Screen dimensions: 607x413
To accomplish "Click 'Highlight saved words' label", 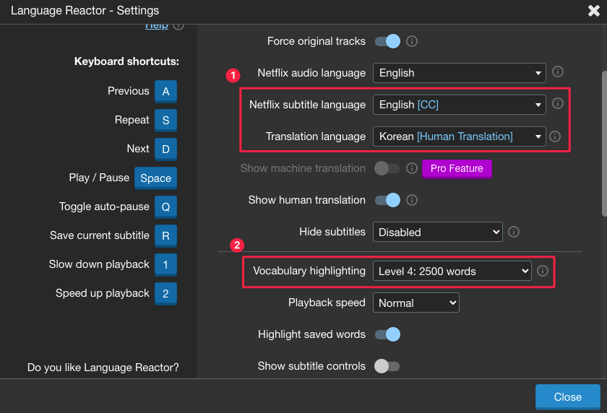I will tap(311, 334).
